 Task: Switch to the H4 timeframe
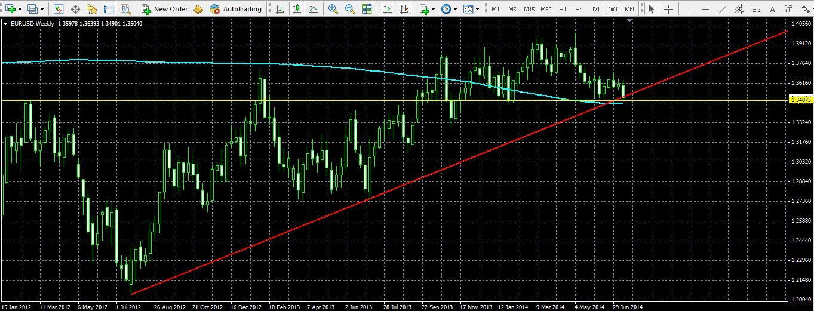tap(579, 9)
